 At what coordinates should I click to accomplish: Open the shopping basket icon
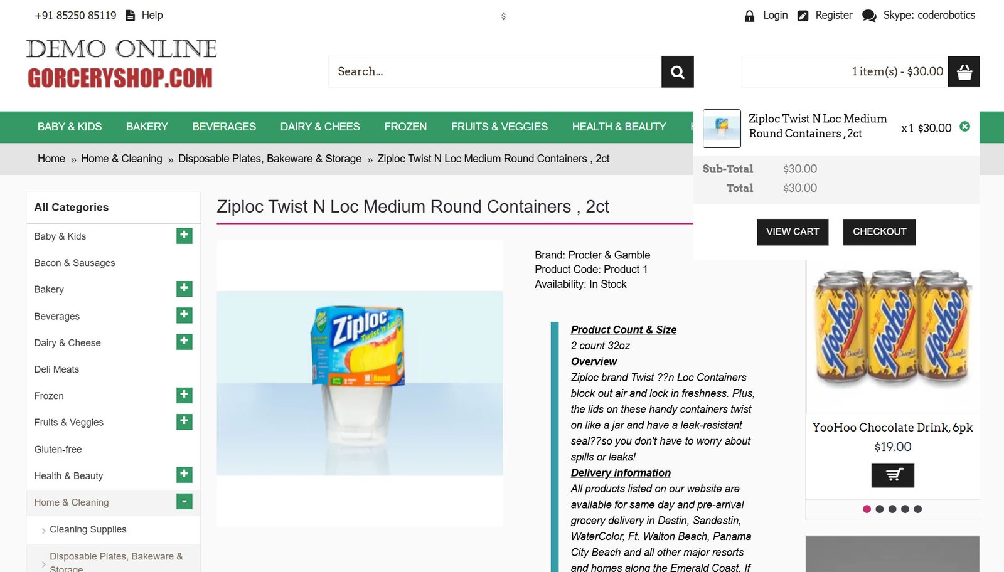tap(963, 71)
